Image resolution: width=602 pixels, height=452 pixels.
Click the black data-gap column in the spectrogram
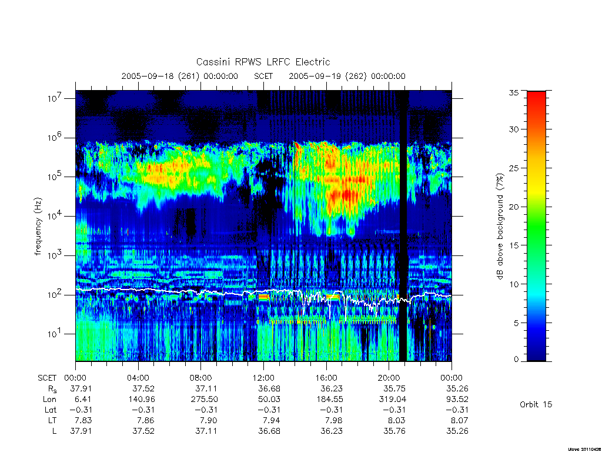(x=403, y=226)
